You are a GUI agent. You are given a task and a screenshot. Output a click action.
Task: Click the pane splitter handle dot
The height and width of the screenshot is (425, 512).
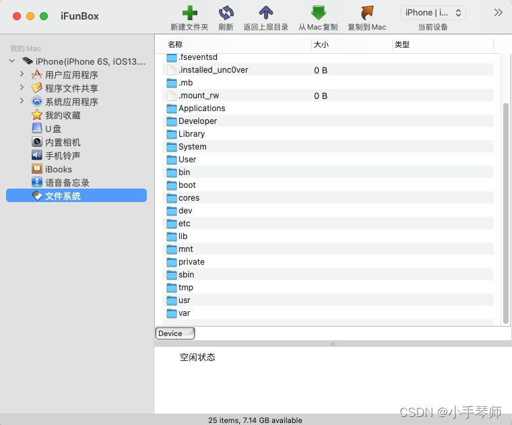333,344
